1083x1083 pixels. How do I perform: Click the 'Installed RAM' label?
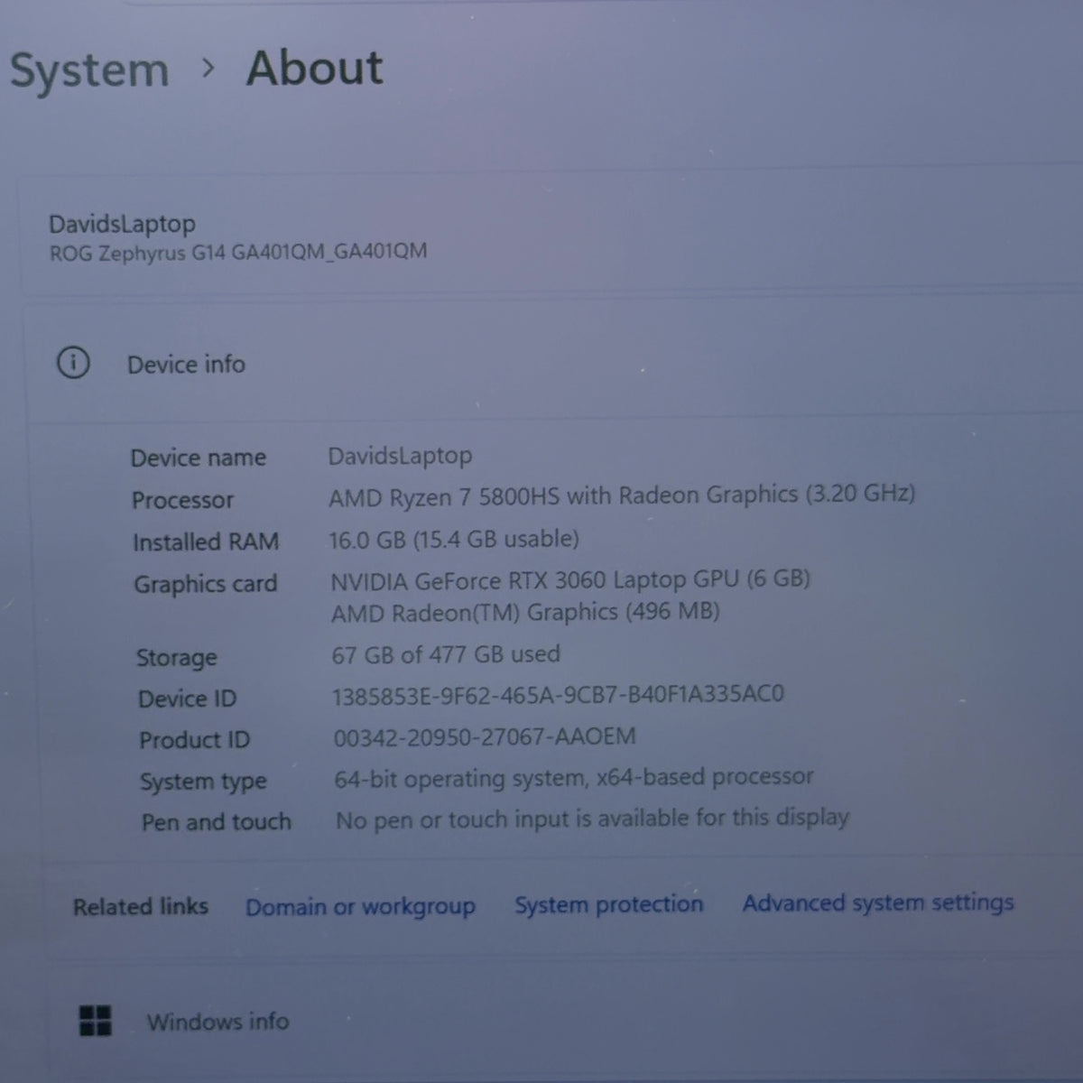(206, 541)
